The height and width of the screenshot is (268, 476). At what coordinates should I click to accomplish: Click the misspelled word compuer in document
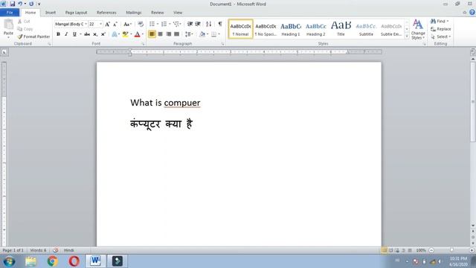click(x=181, y=103)
